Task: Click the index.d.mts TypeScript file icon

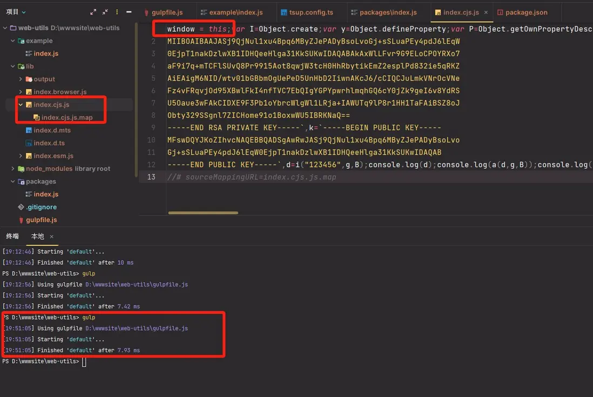Action: click(x=29, y=131)
